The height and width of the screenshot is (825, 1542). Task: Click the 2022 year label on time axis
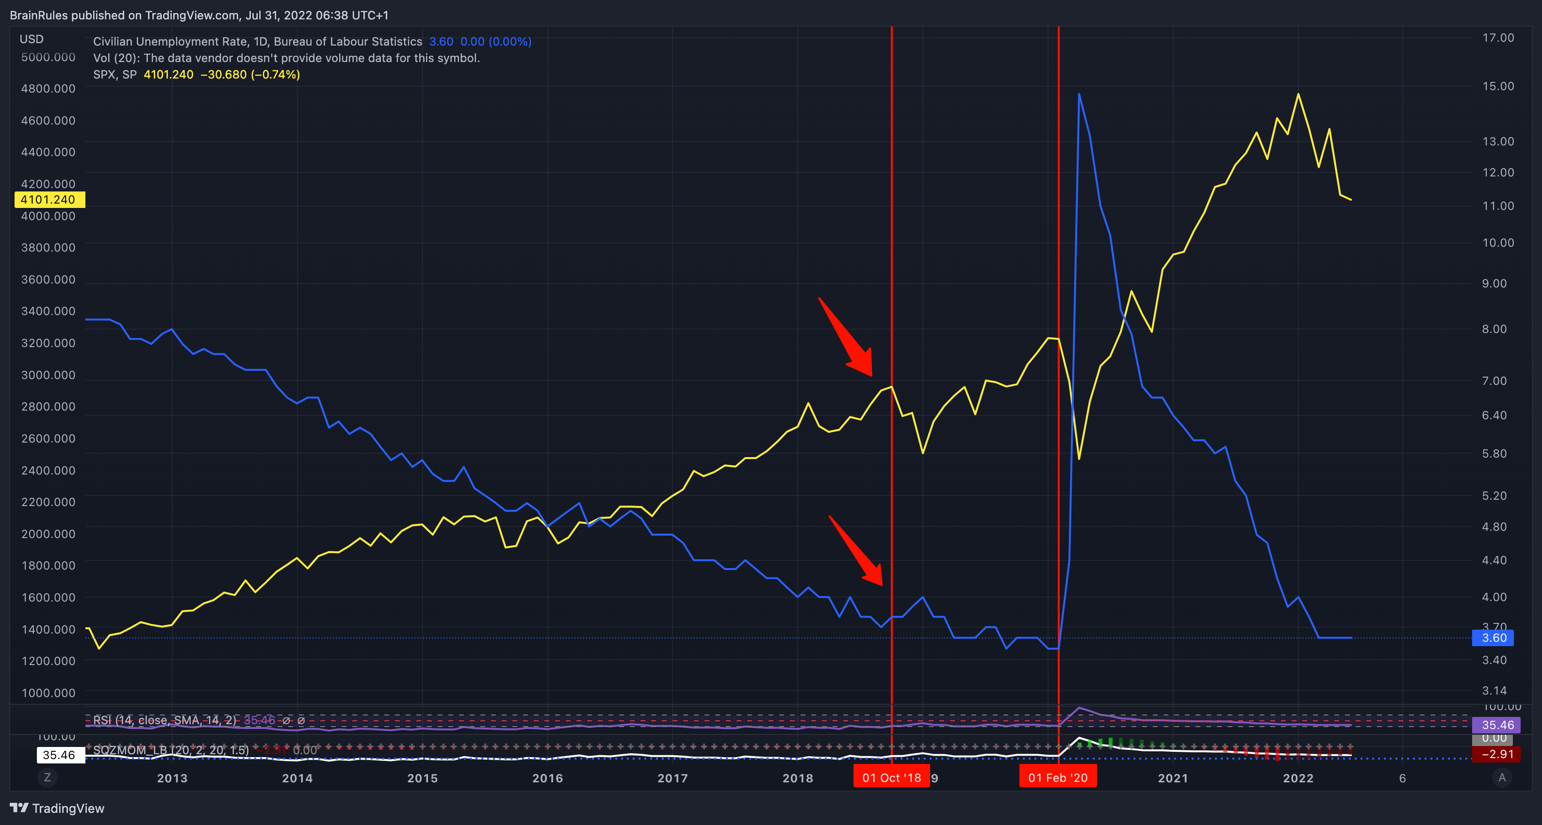[1298, 778]
